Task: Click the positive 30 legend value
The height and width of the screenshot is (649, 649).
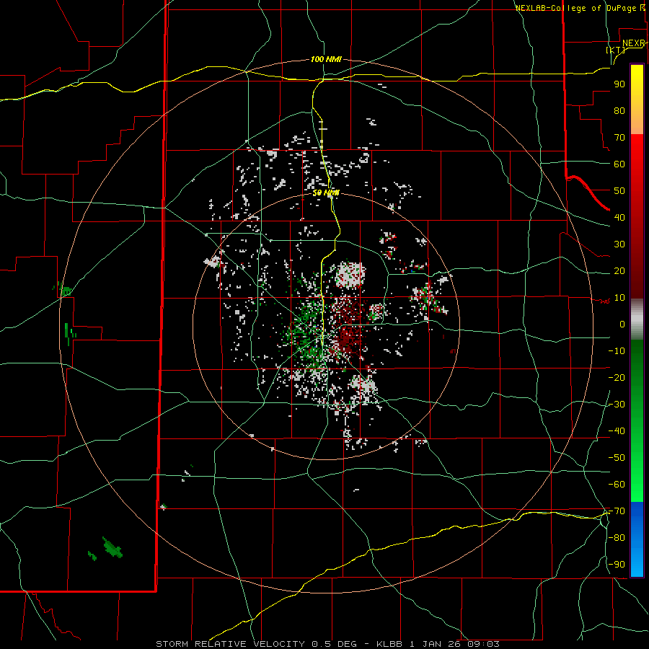Action: (619, 244)
